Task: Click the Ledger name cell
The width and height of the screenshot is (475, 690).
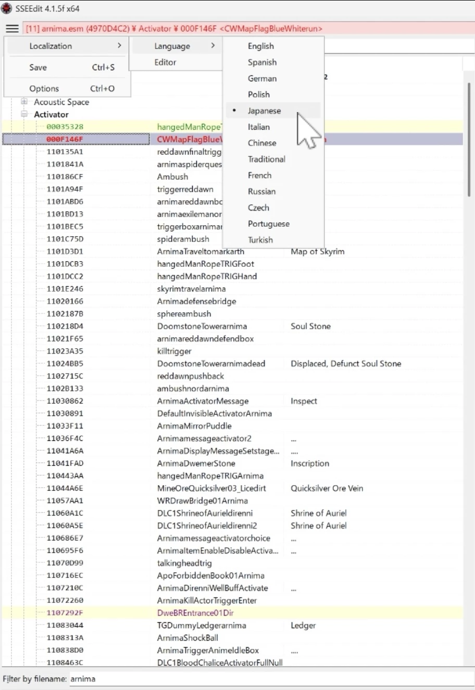Action: 303,625
